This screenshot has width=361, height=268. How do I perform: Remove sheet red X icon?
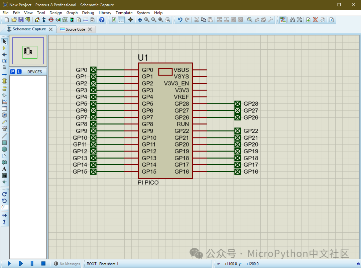pyautogui.click(x=316, y=20)
